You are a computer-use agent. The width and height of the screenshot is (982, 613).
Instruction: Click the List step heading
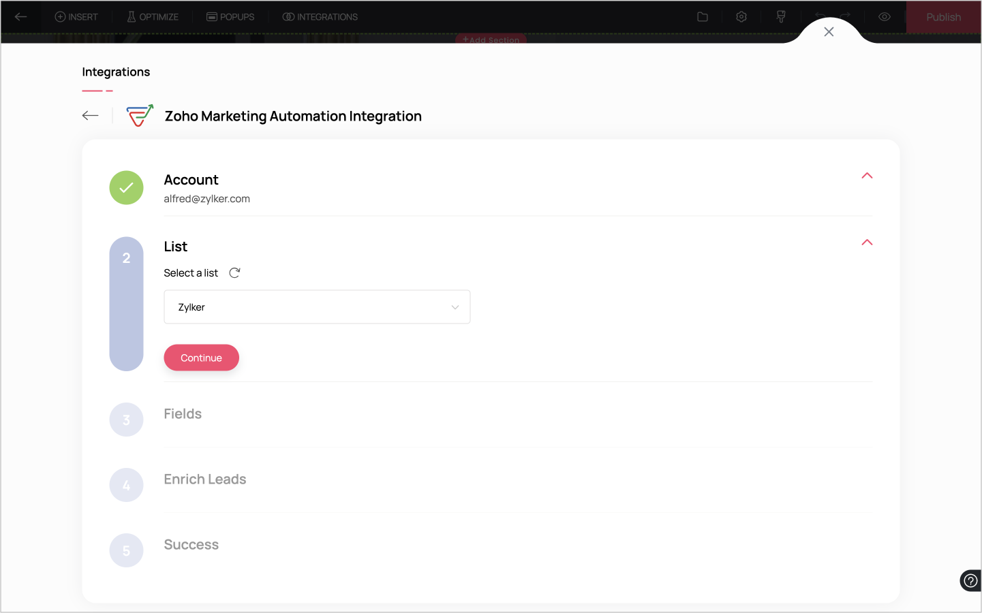pyautogui.click(x=176, y=247)
